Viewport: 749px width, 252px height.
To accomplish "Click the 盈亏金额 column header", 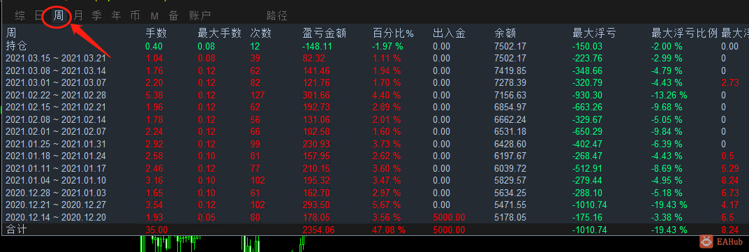I will [325, 33].
